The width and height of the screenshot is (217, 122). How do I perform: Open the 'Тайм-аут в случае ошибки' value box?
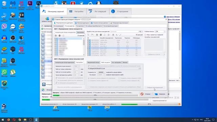point(76,72)
